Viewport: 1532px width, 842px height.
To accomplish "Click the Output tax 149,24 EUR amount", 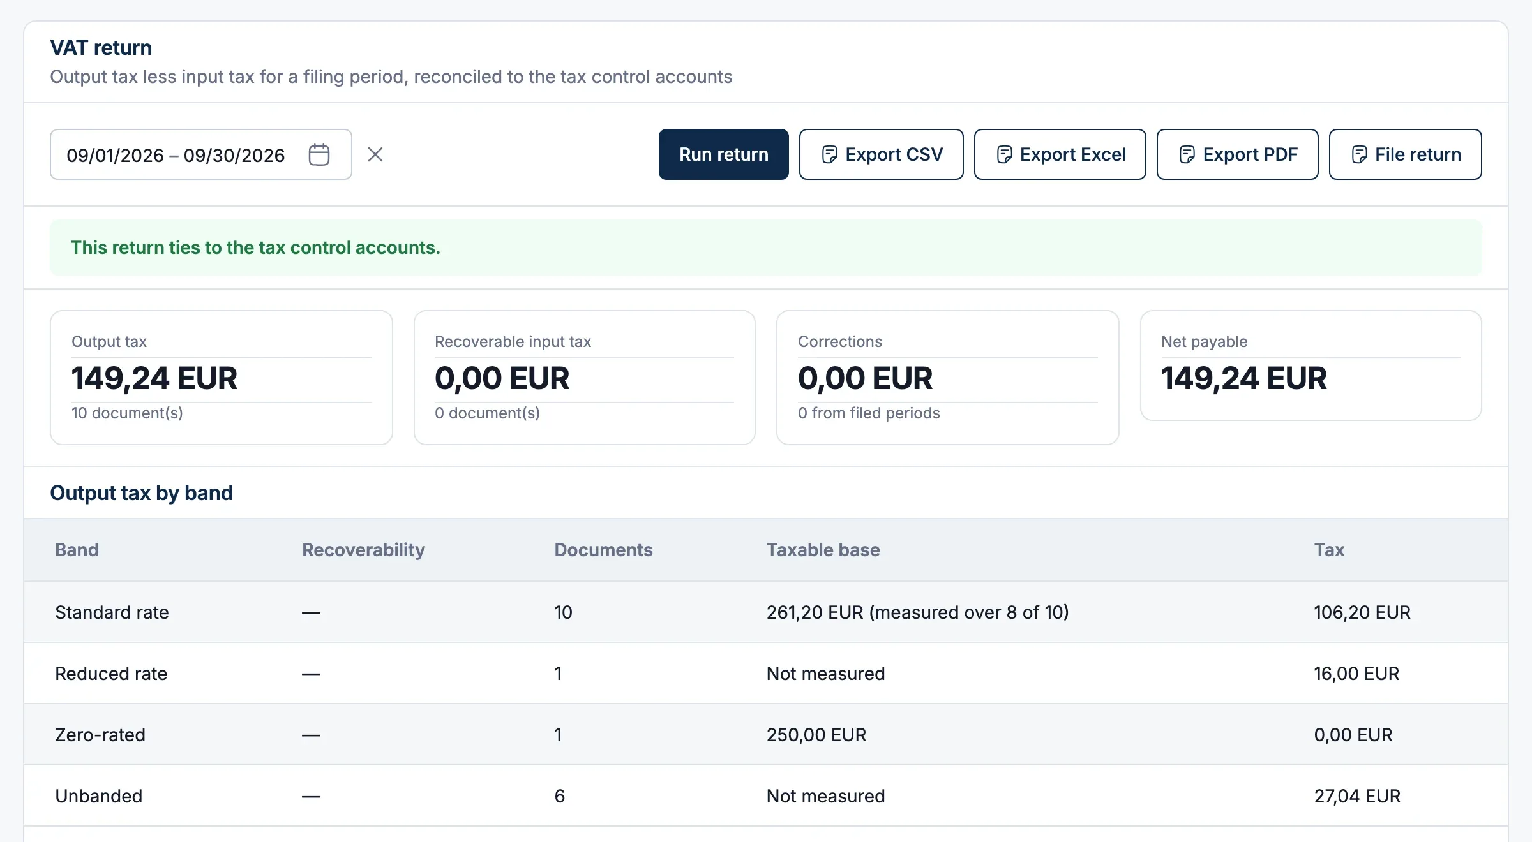I will pos(154,378).
